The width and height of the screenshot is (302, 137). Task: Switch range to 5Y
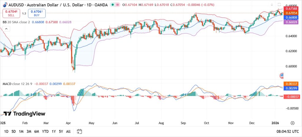[60, 131]
